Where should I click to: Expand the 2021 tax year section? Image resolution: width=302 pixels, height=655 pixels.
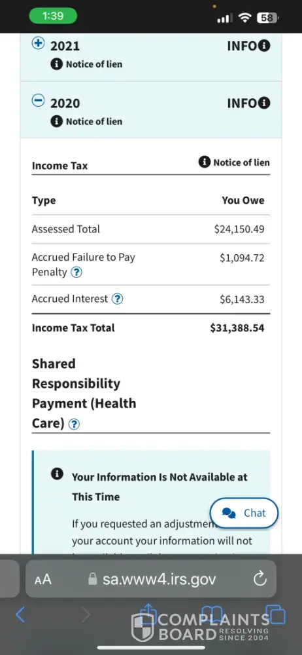pyautogui.click(x=39, y=43)
